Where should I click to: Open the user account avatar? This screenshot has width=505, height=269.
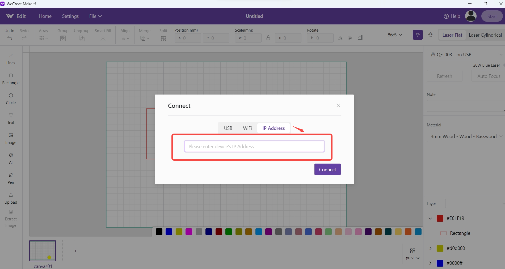471,16
